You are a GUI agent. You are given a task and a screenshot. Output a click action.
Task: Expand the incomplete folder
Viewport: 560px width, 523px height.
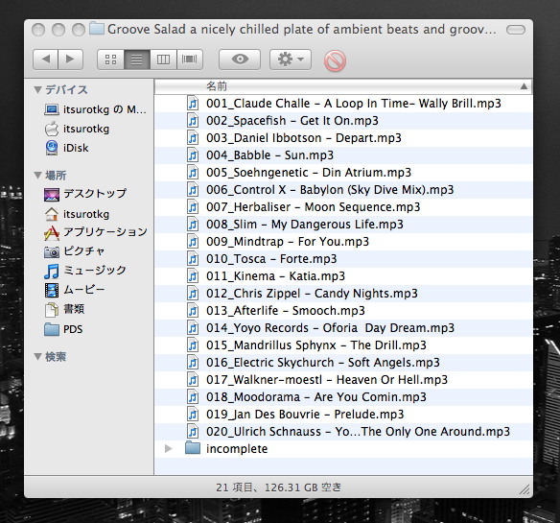point(168,449)
